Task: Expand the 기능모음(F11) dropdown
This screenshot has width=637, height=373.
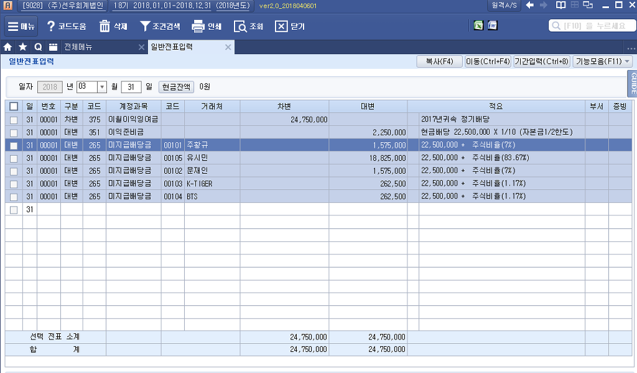Action: [x=603, y=61]
